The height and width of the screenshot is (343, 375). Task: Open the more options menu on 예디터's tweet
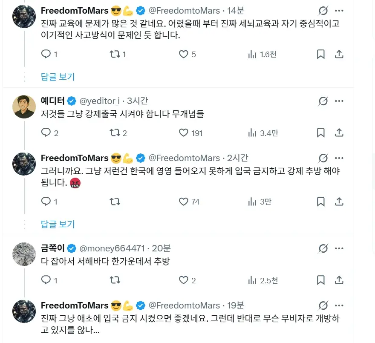tap(340, 101)
